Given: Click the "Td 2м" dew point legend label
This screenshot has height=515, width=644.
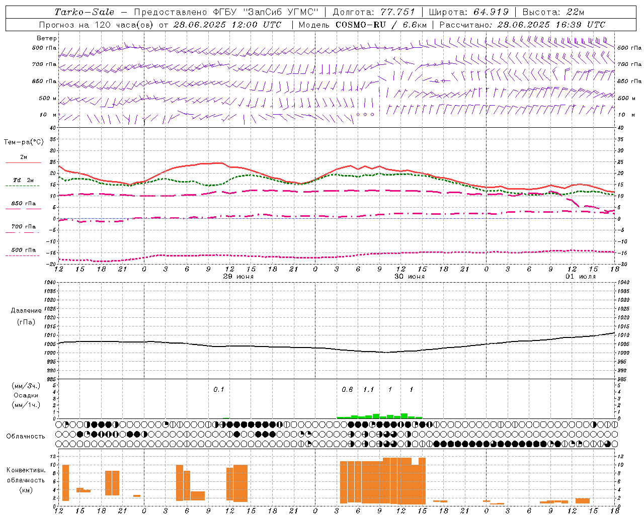Looking at the screenshot, I should coord(23,180).
